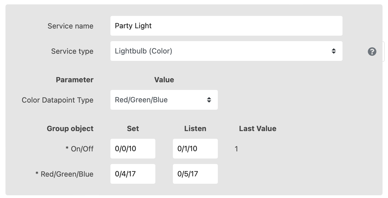Click the "Service name" label
This screenshot has width=388, height=198.
[x=70, y=26]
